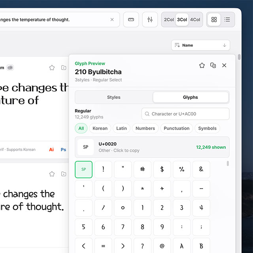253x253 pixels.
Task: Switch to the Glyphs tab
Action: (x=191, y=97)
